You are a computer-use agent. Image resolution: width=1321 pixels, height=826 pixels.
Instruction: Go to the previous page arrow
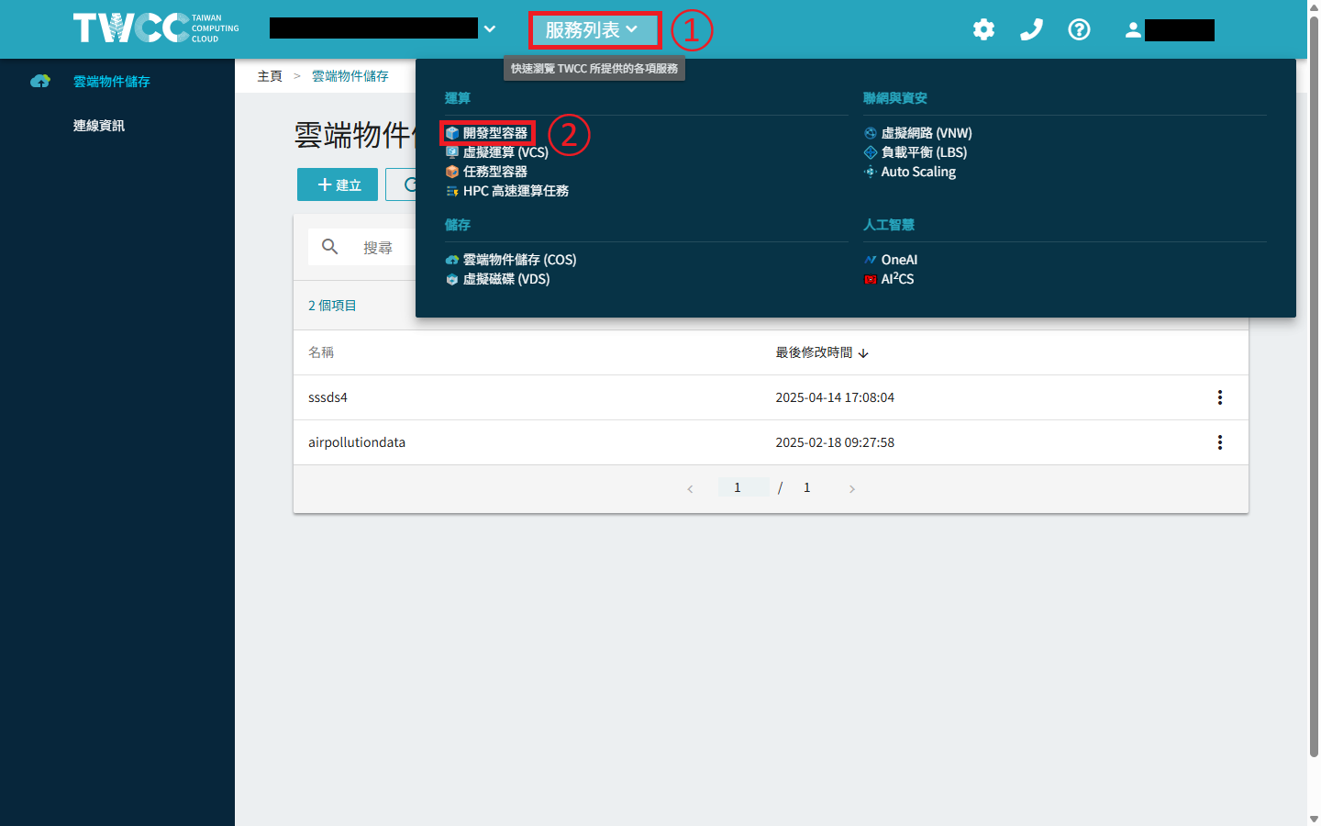[x=690, y=488]
